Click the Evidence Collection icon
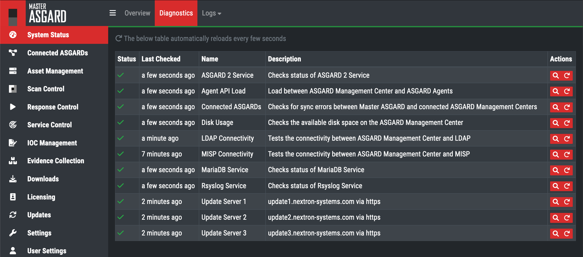Screen dimensions: 583x257 tap(13, 161)
